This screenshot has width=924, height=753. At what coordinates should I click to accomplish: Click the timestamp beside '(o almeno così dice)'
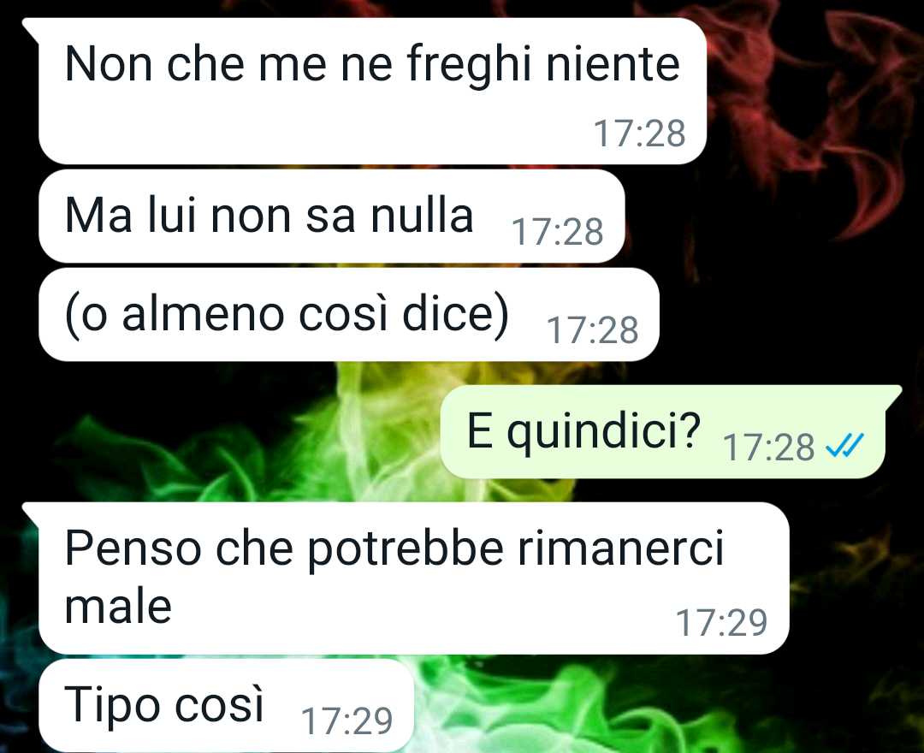(x=593, y=330)
